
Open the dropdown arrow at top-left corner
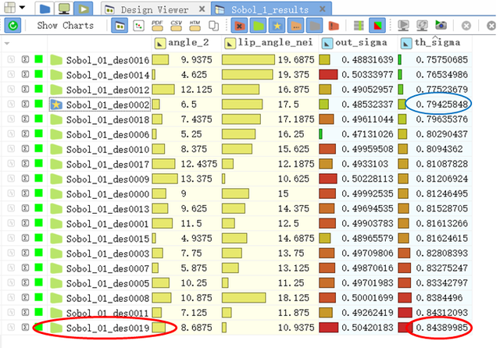(x=23, y=8)
